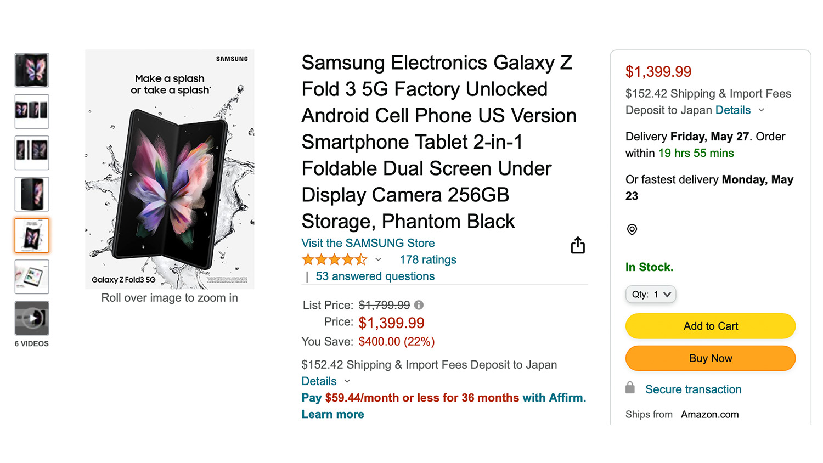Click the padlock icon by Secure transaction

[x=630, y=388]
